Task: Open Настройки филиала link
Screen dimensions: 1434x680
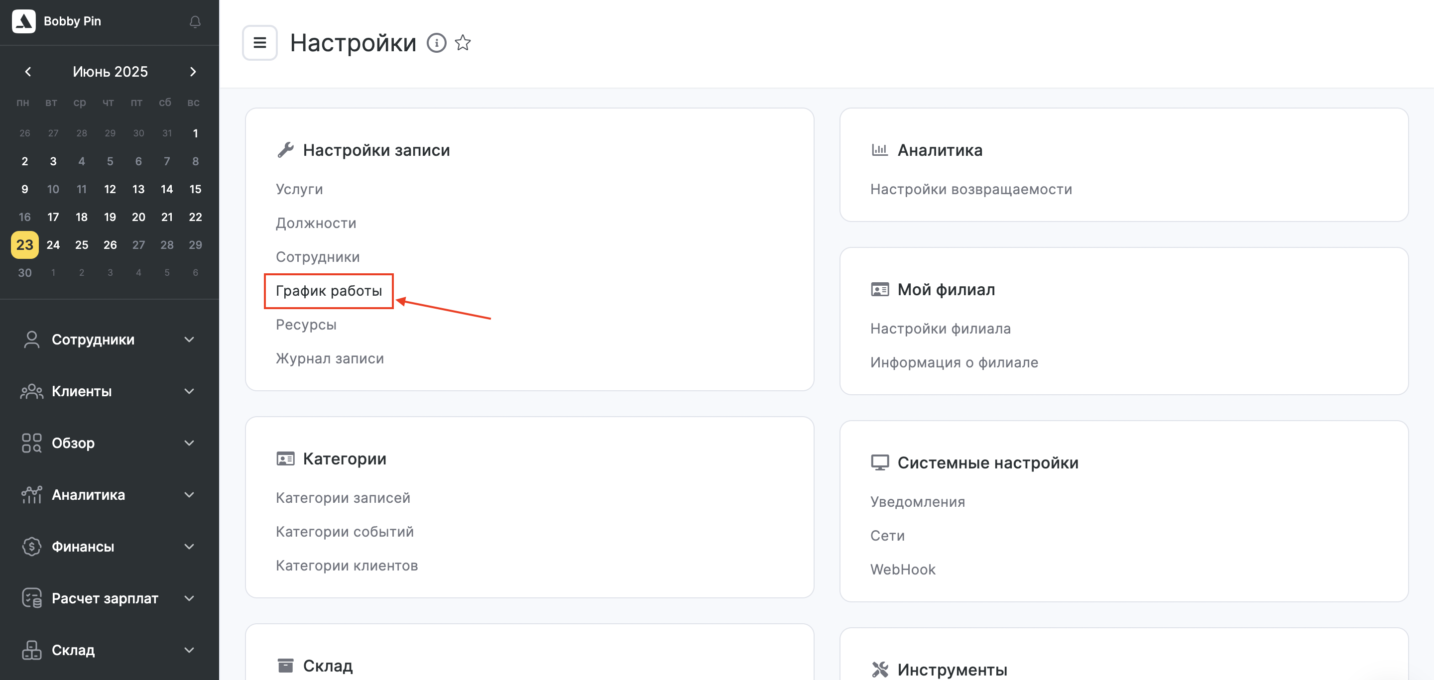Action: coord(940,329)
